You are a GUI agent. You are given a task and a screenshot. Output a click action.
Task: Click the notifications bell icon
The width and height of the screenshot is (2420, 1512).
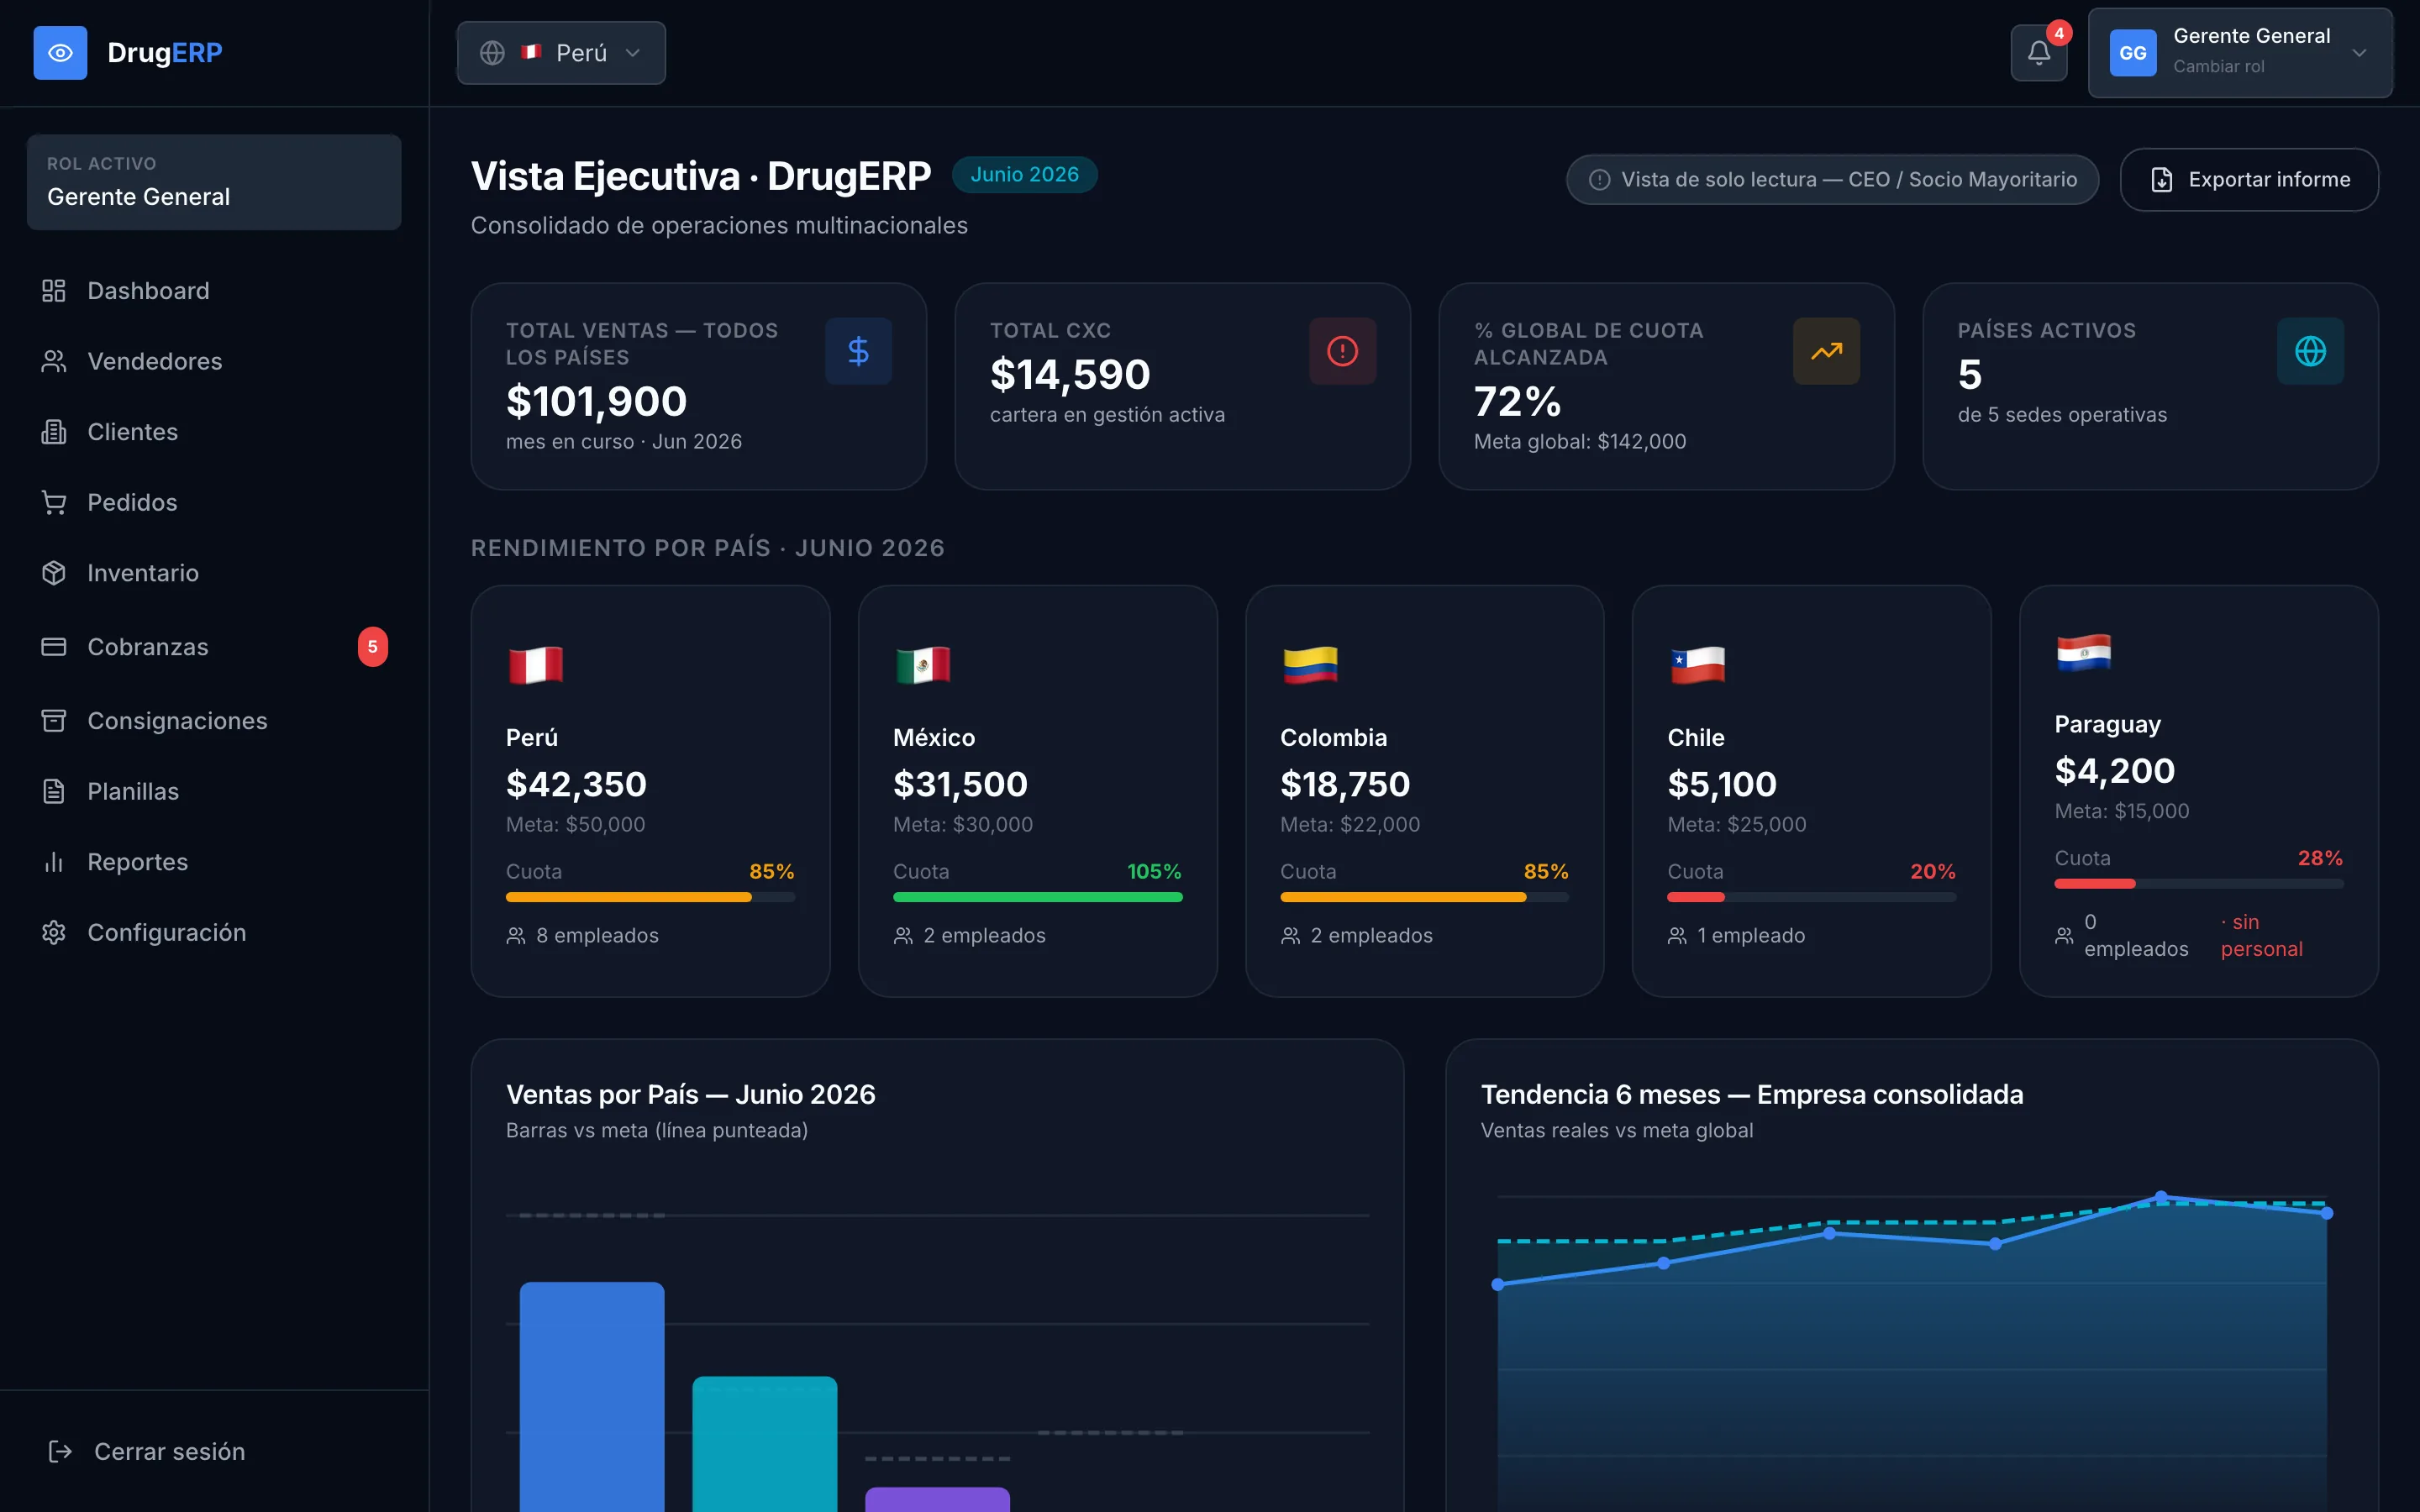pyautogui.click(x=2038, y=53)
